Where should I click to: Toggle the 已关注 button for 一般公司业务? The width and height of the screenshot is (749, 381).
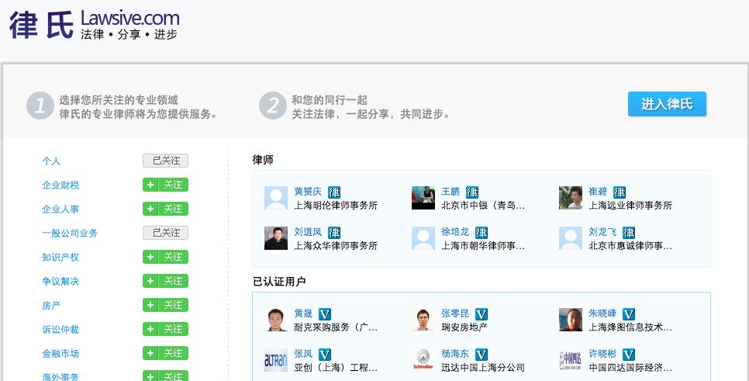165,233
